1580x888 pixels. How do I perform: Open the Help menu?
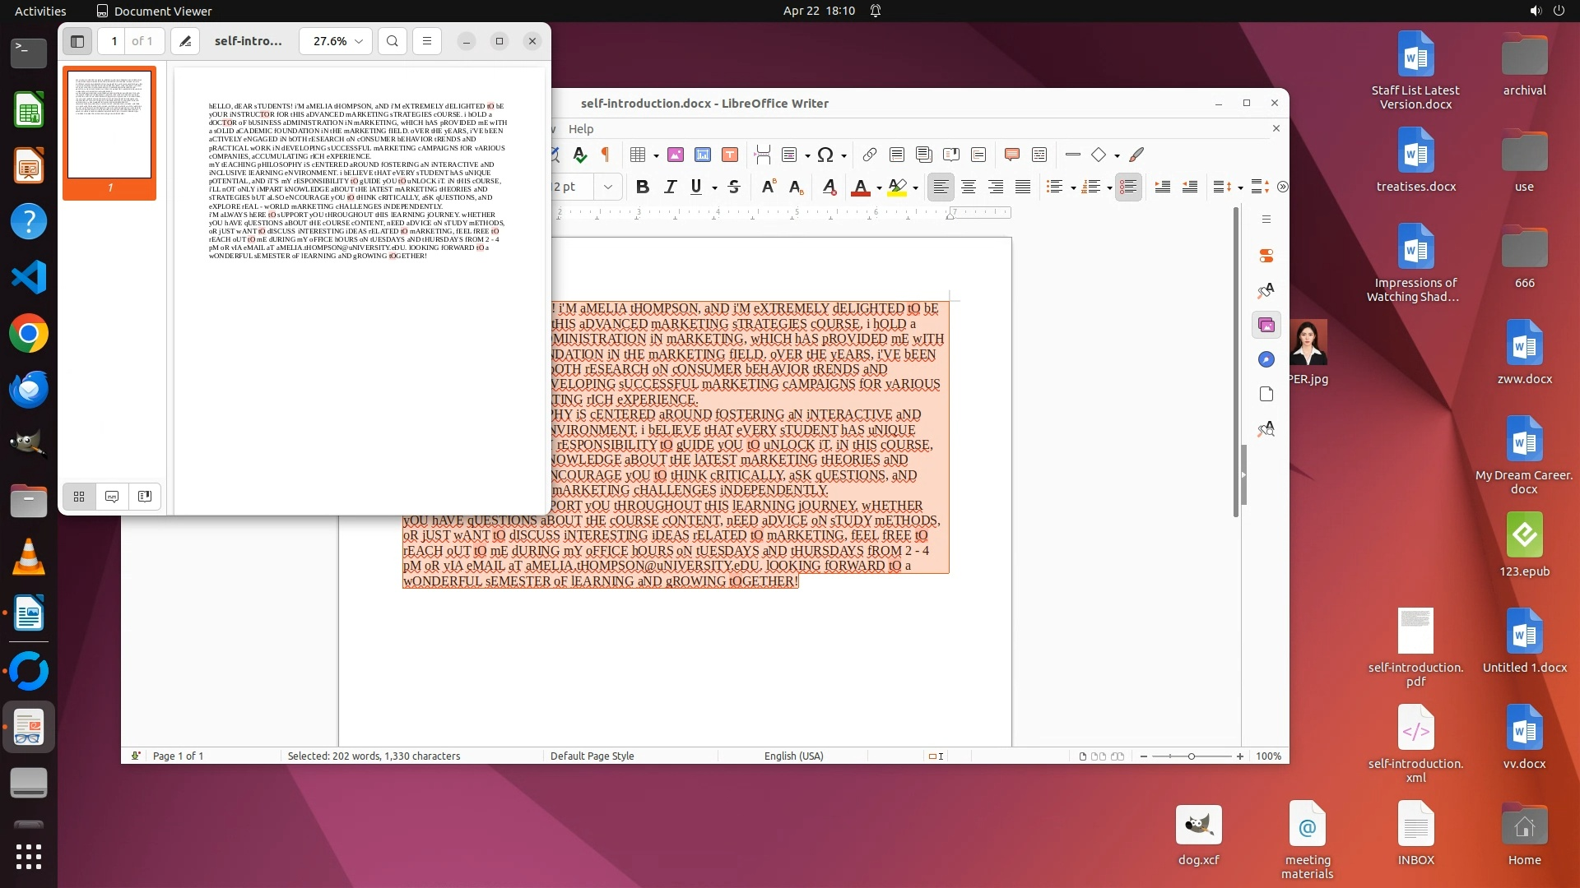coord(580,129)
